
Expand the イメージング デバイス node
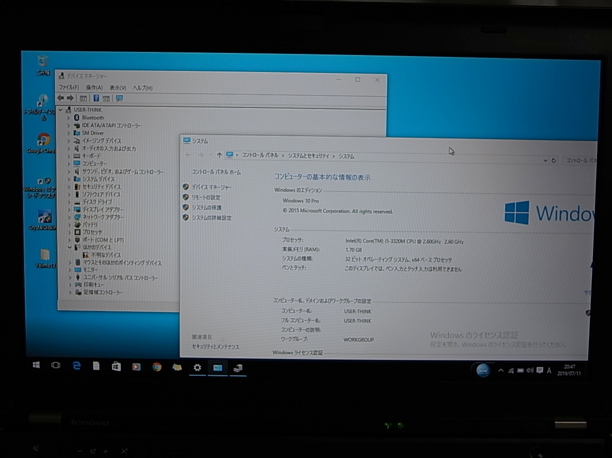click(x=68, y=140)
